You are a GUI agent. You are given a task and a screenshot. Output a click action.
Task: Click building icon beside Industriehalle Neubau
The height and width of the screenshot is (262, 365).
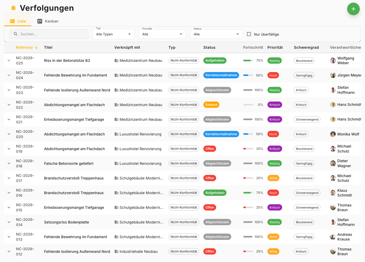[116, 252]
